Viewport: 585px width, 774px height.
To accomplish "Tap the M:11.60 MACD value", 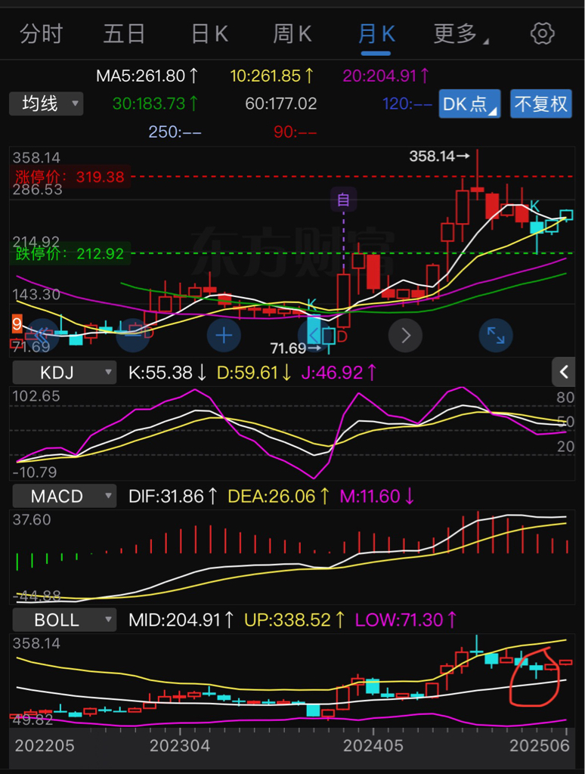I will tap(376, 496).
